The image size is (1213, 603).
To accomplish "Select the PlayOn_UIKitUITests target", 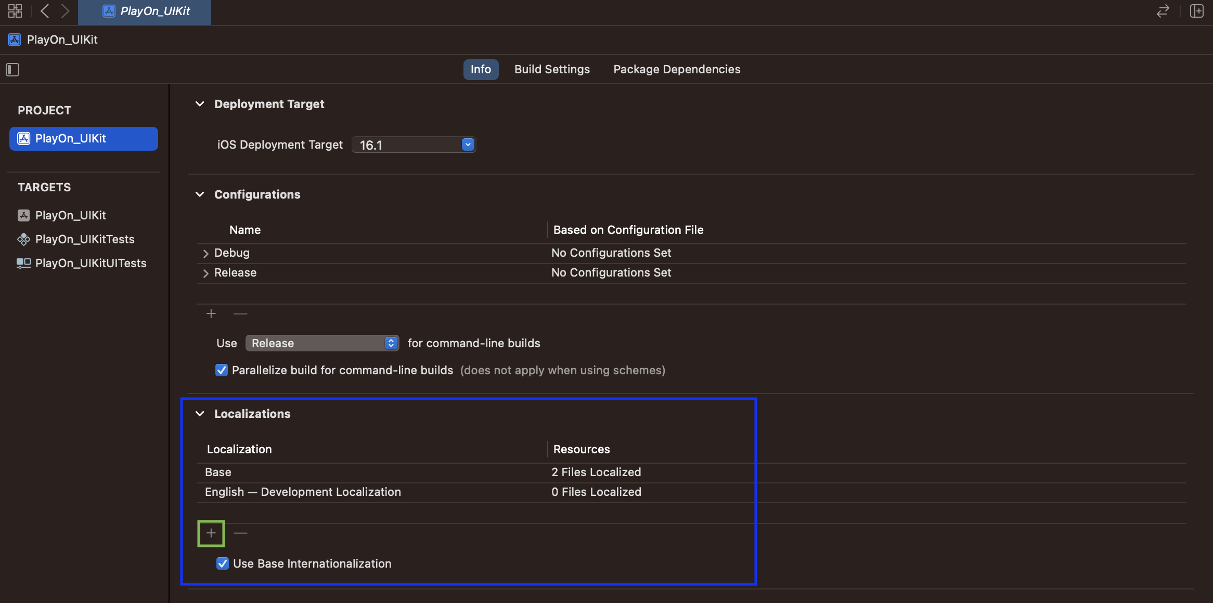I will click(x=91, y=264).
